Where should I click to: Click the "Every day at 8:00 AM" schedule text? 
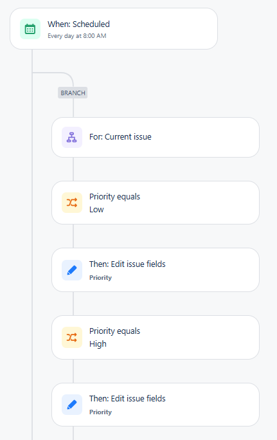click(77, 36)
